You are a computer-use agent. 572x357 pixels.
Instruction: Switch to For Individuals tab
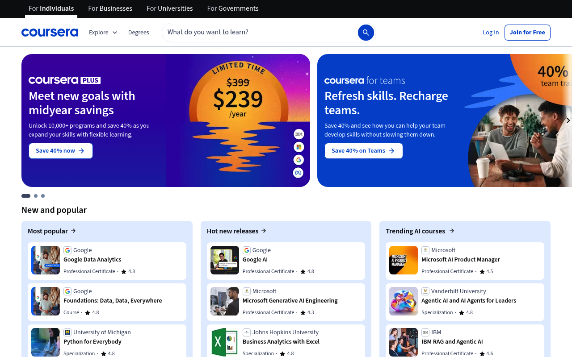coord(51,8)
